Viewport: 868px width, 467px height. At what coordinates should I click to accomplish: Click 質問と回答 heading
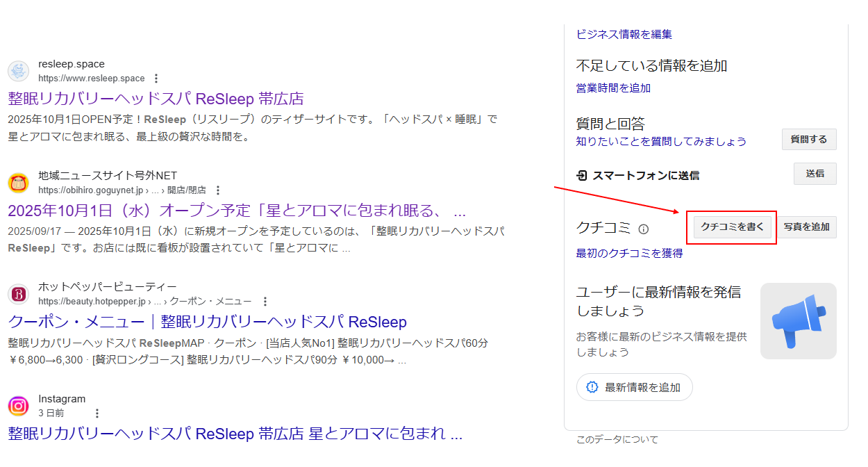click(610, 124)
